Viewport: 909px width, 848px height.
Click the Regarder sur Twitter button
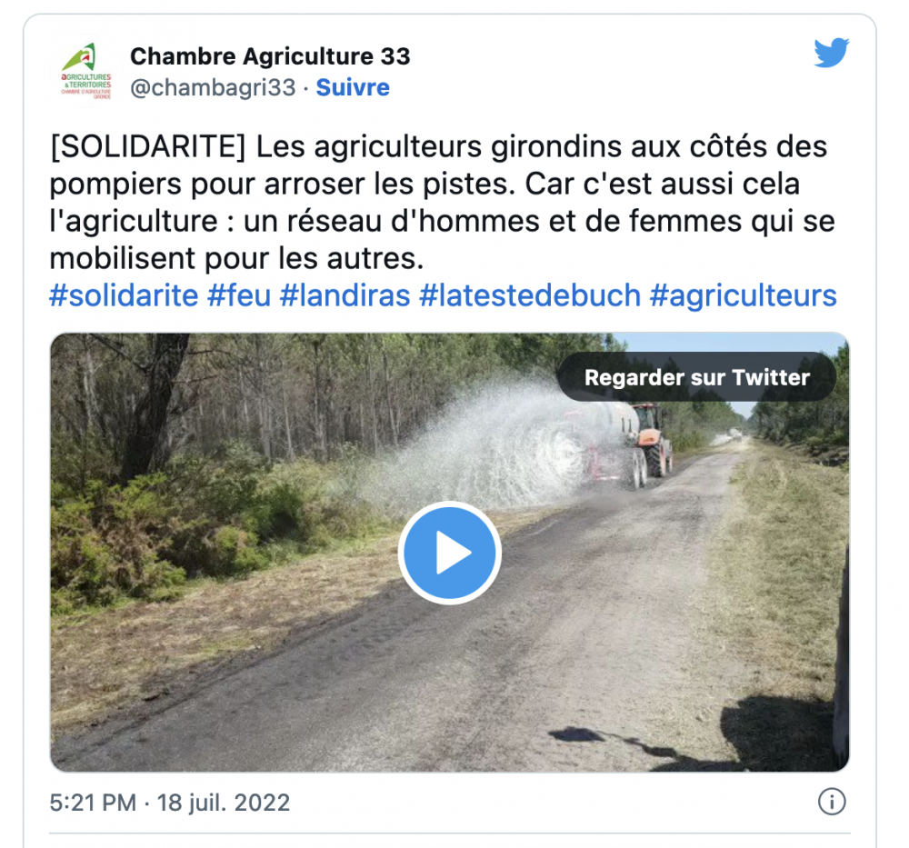[x=697, y=377]
